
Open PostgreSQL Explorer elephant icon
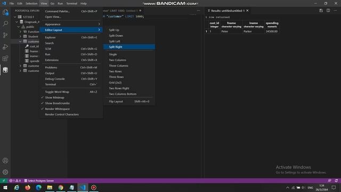point(5,70)
